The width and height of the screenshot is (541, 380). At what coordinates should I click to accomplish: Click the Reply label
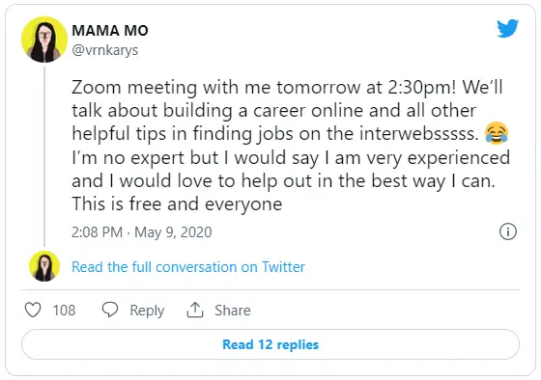[x=147, y=311]
